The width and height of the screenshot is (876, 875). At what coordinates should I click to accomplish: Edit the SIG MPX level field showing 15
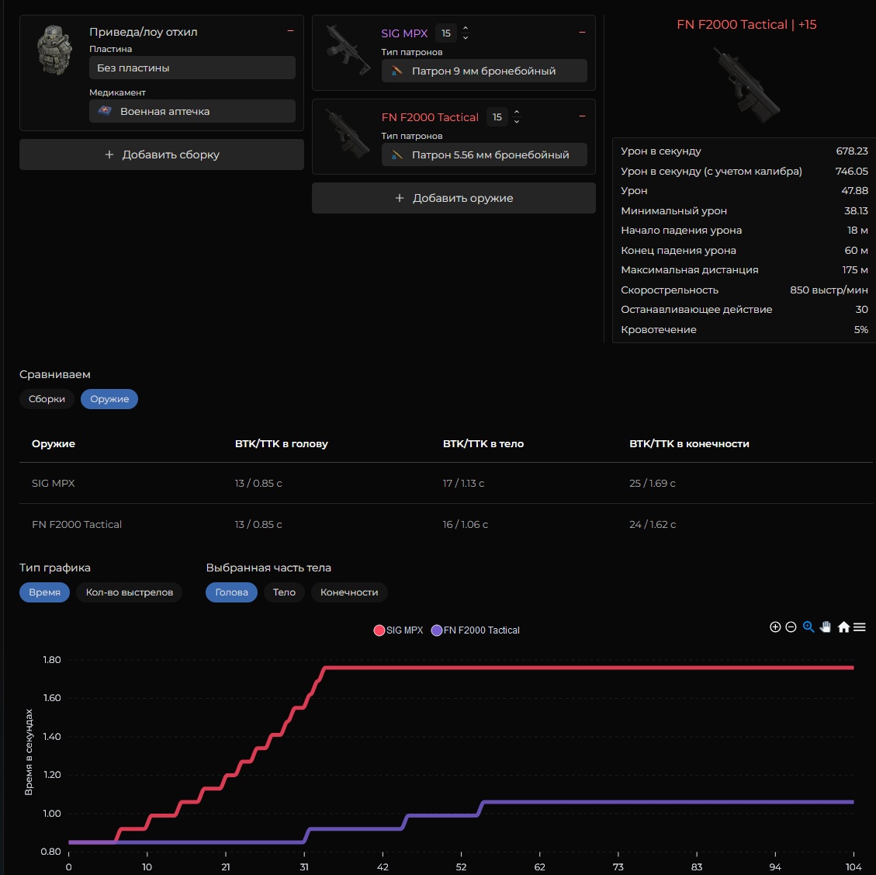(446, 33)
